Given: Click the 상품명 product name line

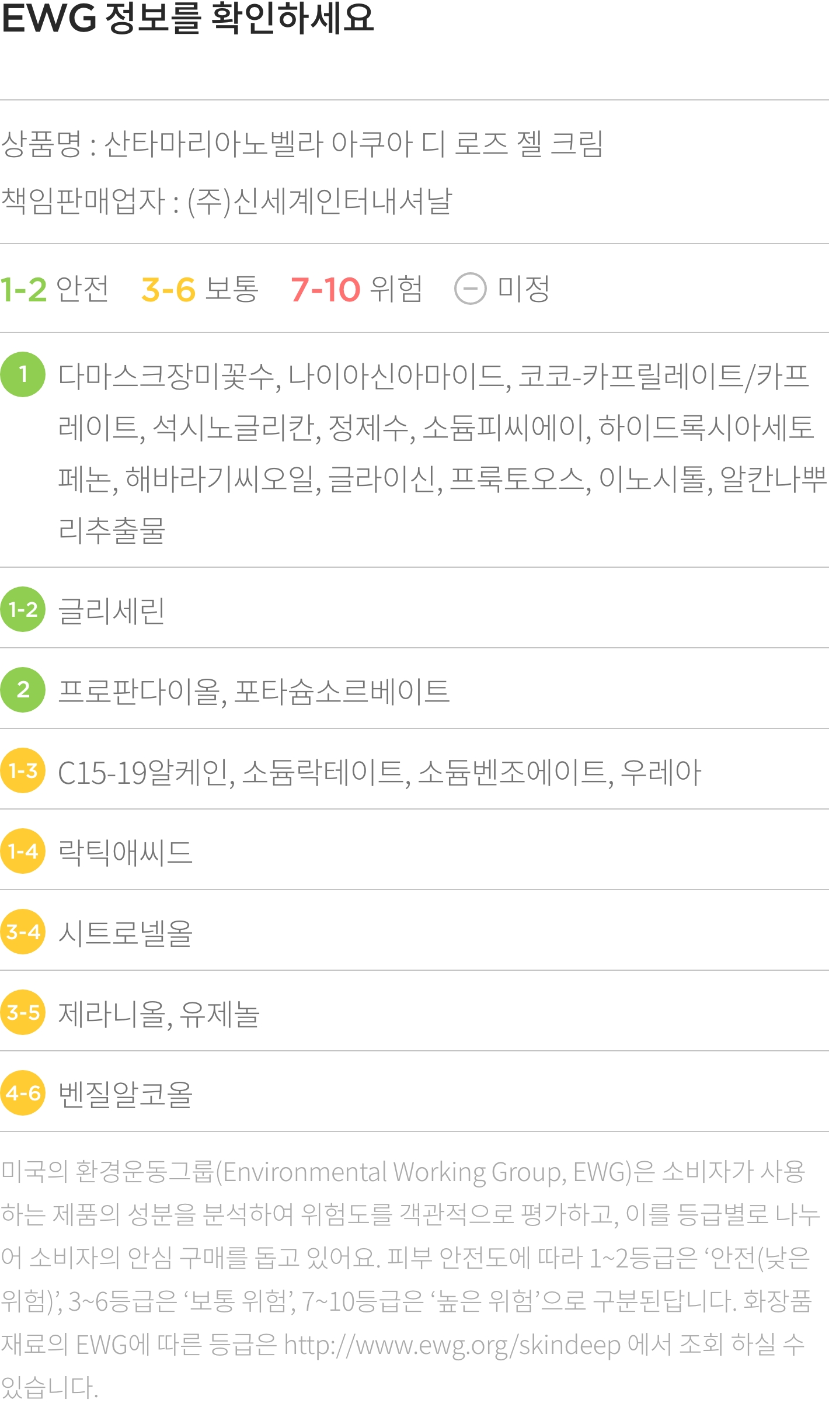Looking at the screenshot, I should [x=302, y=144].
